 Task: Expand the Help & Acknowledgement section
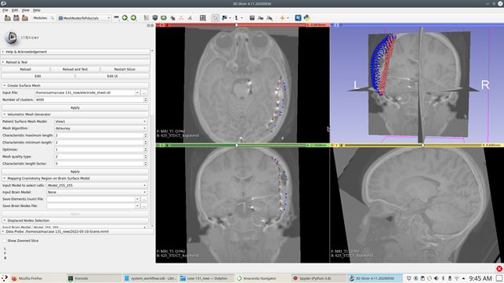[75, 52]
